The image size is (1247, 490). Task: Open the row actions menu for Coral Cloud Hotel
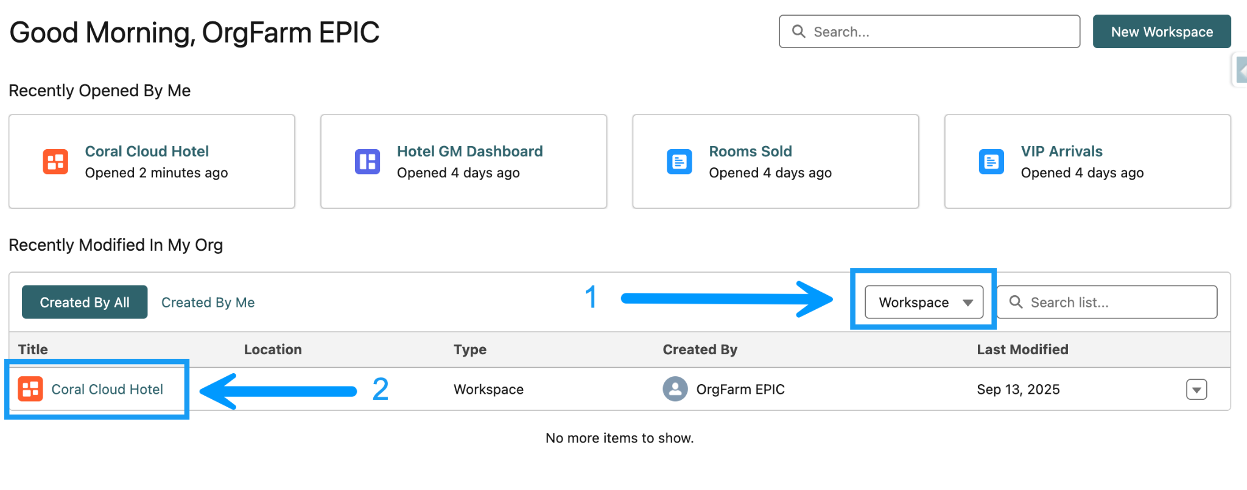click(1196, 390)
